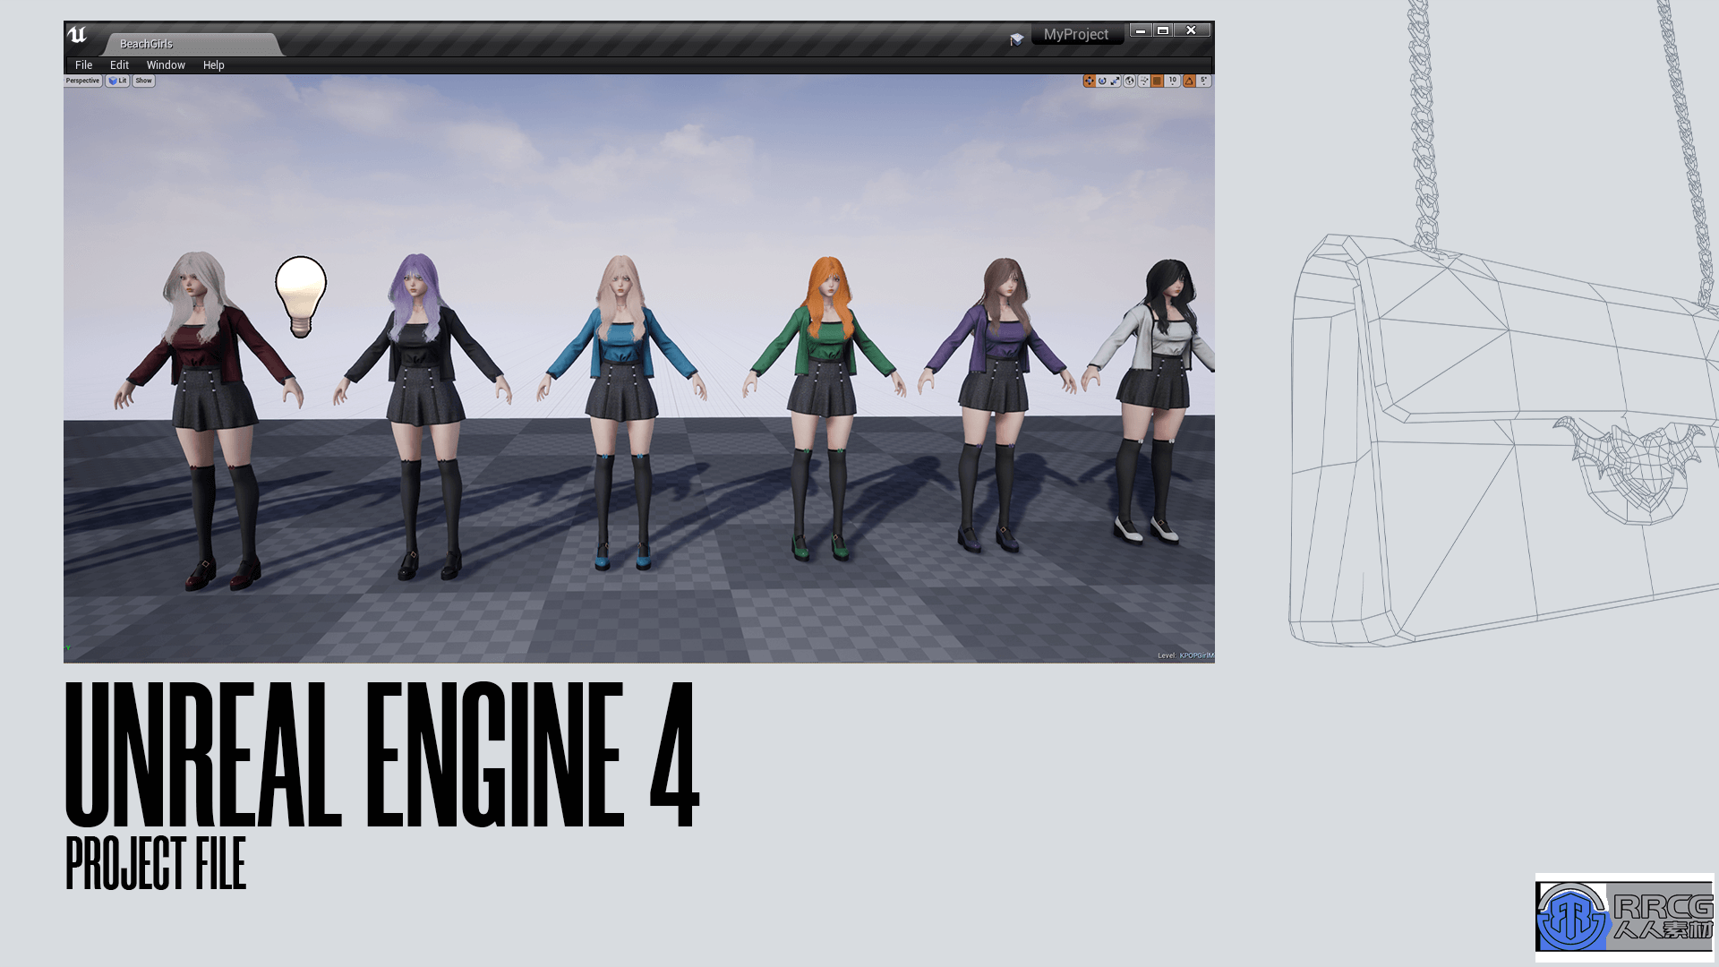Open the Lit view mode dropdown
The width and height of the screenshot is (1719, 967).
(x=118, y=81)
